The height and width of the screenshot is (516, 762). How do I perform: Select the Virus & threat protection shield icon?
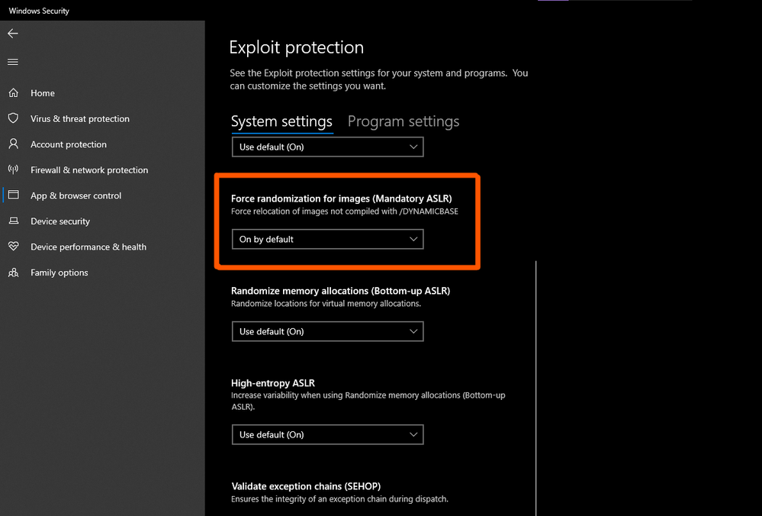coord(13,118)
